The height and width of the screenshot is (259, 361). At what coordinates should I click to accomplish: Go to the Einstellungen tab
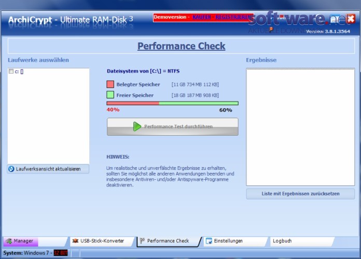click(235, 241)
